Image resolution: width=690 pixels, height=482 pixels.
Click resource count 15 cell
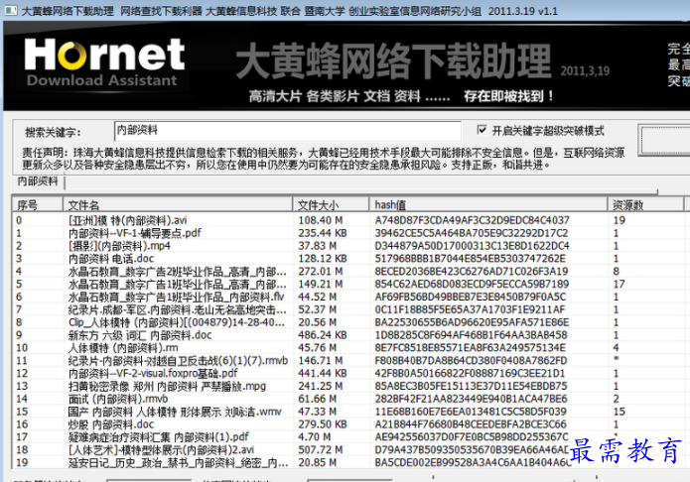[620, 412]
